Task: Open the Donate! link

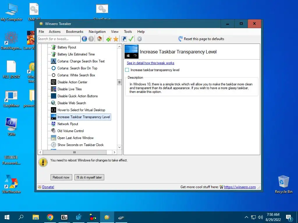Action: point(48,187)
